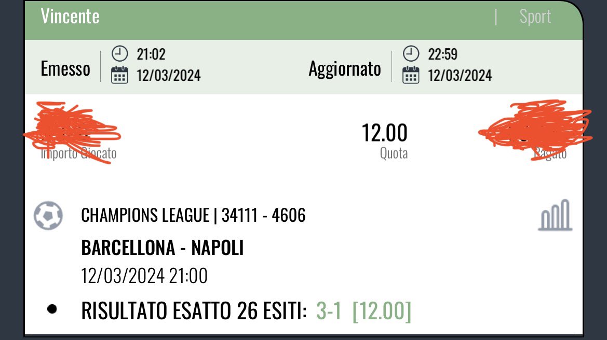Click the Emesso date 12/03/2024

pyautogui.click(x=168, y=75)
